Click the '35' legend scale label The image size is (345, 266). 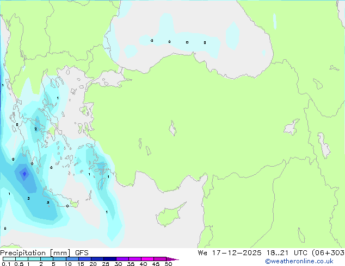click(131, 264)
